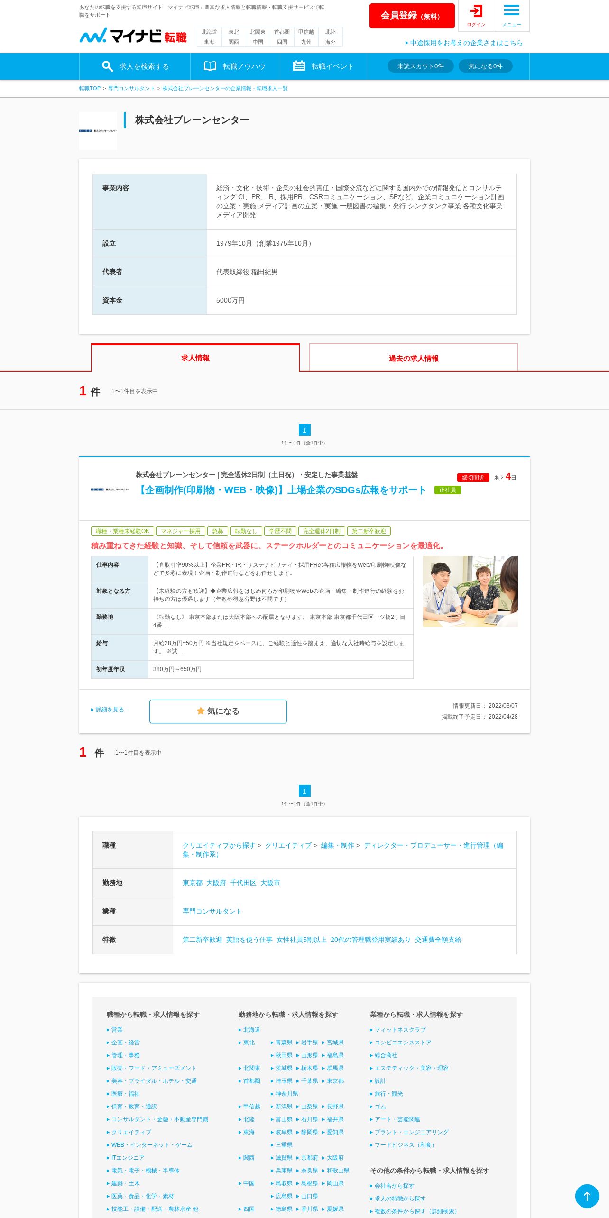Select 求人を検索する menu item
The width and height of the screenshot is (609, 1218).
135,66
